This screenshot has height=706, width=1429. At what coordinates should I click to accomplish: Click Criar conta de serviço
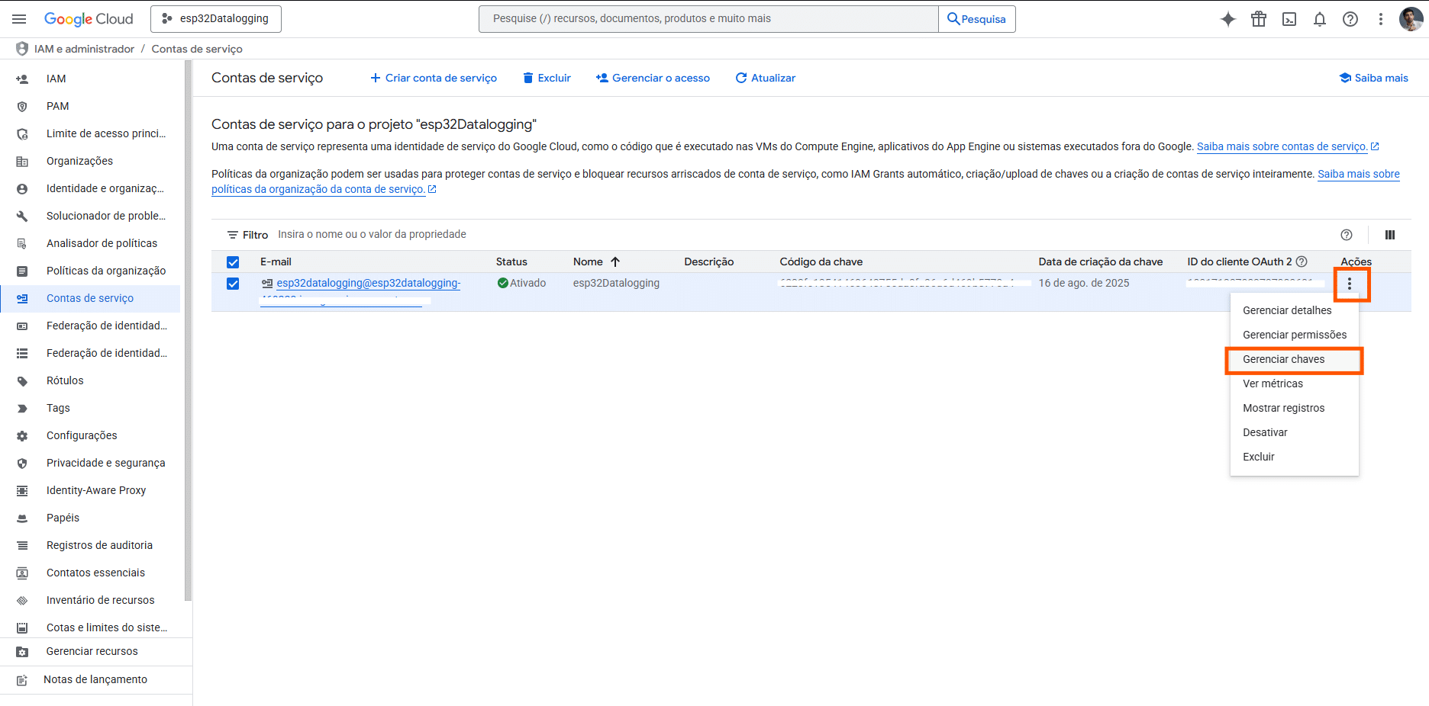coord(434,78)
